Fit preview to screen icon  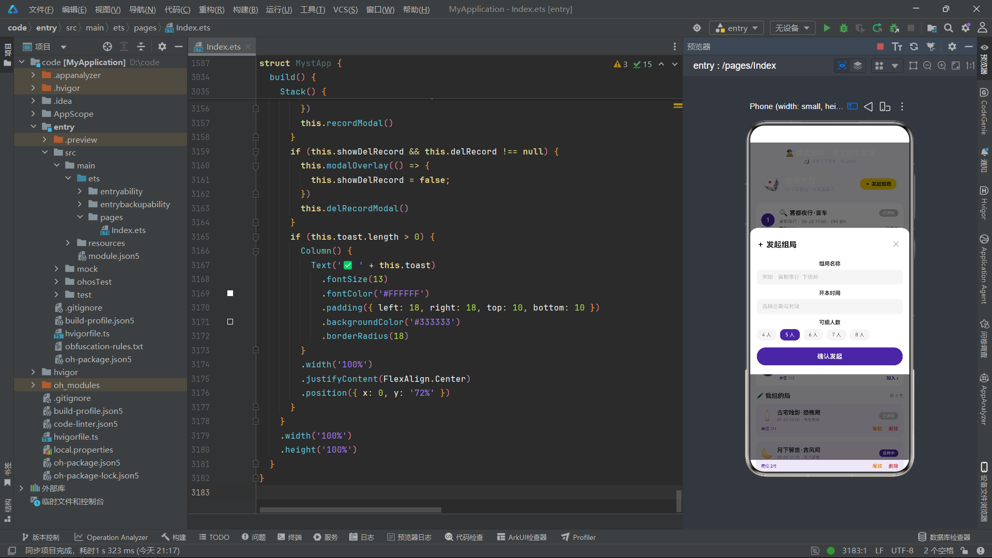956,66
